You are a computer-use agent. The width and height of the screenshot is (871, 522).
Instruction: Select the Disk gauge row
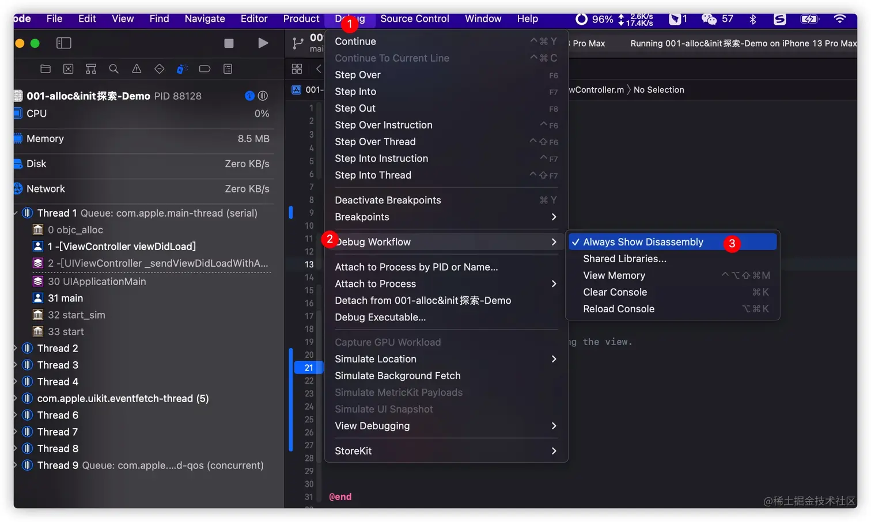click(143, 164)
